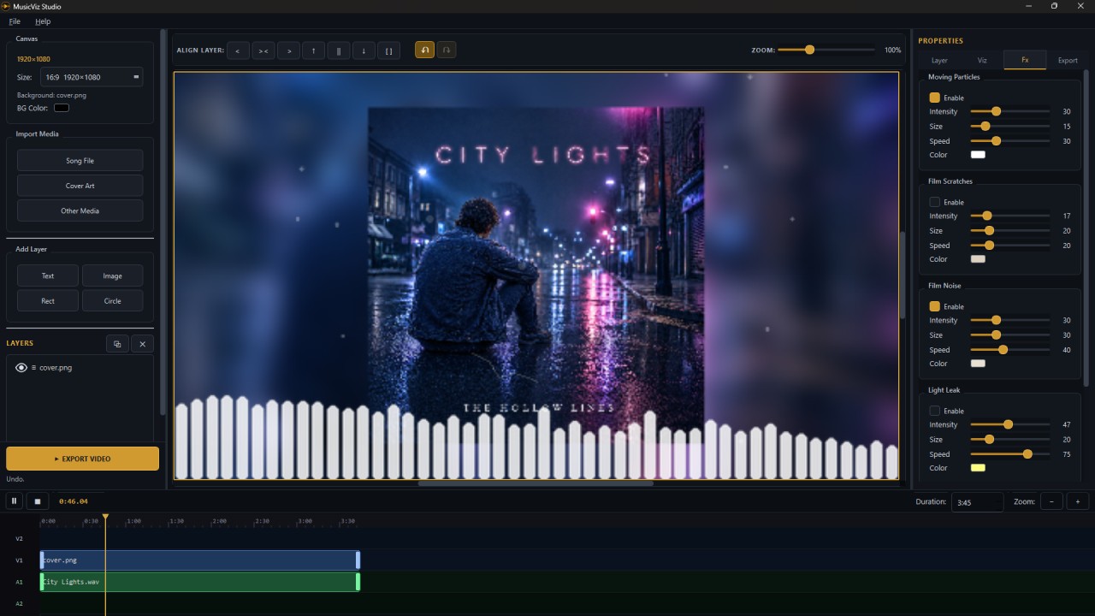
Task: Zoom out the timeline with minus button
Action: pos(1051,501)
